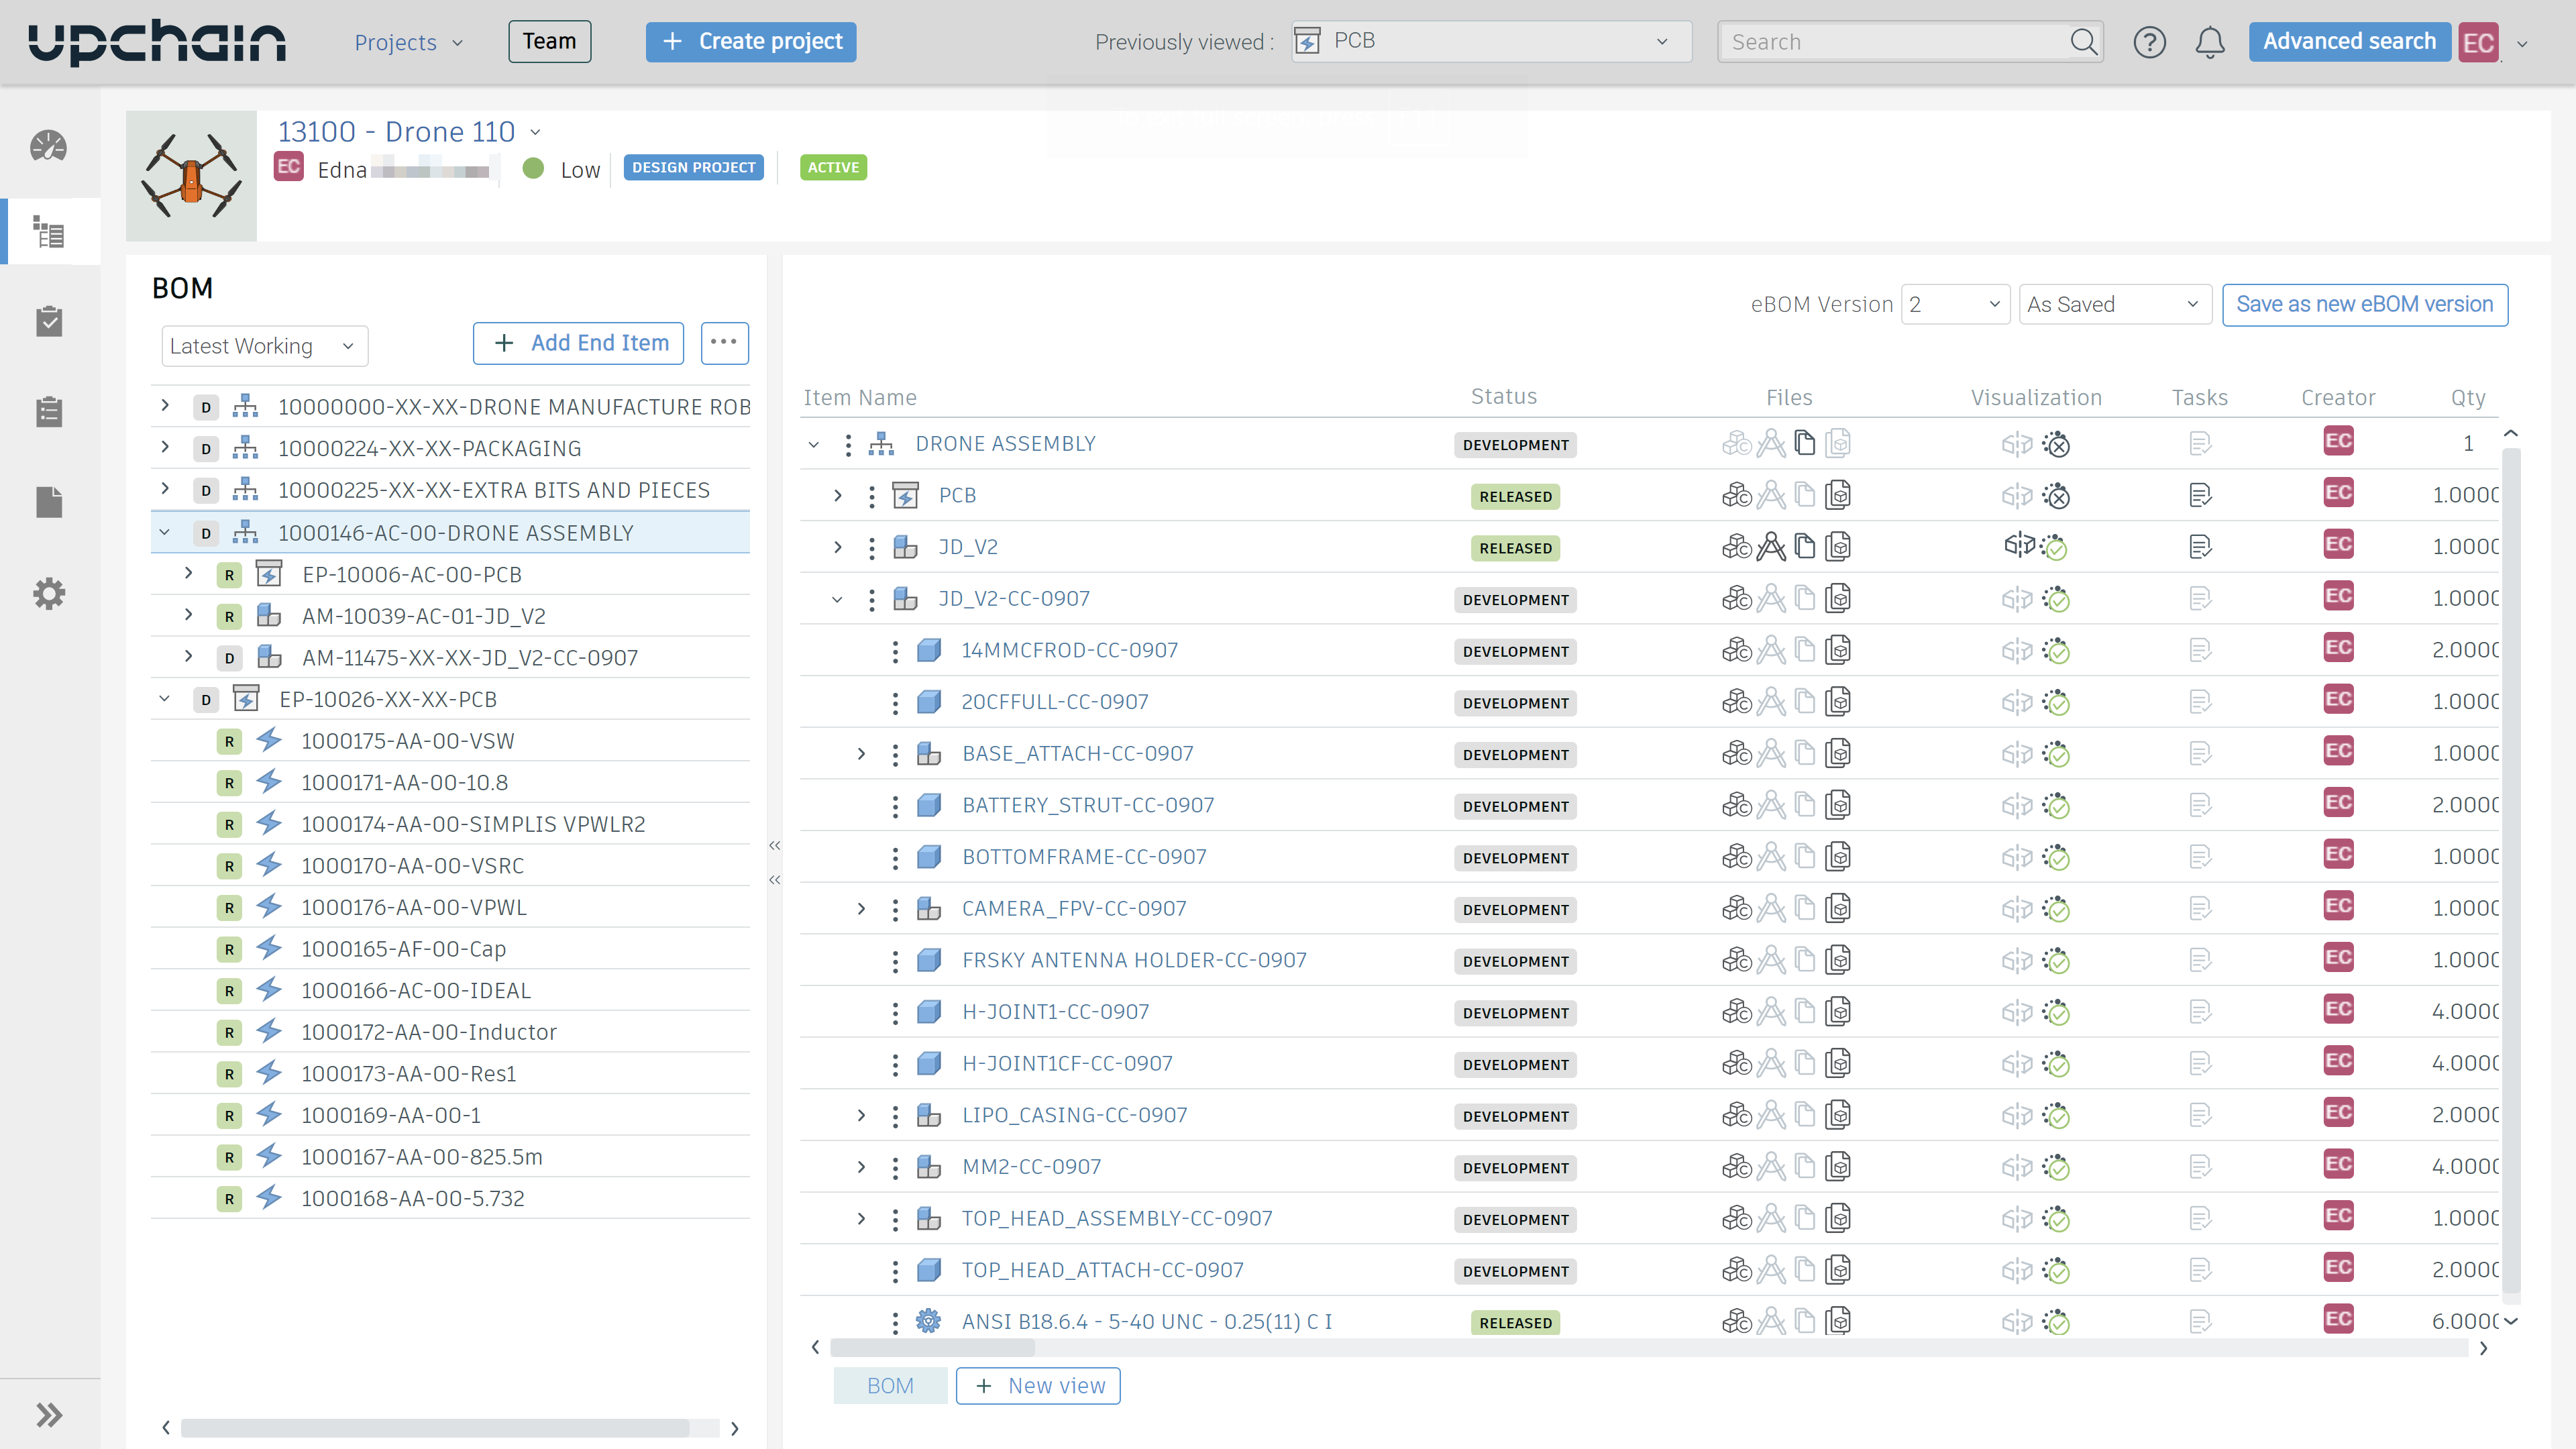Viewport: 2576px width, 1449px height.
Task: Click Add End Item button
Action: 579,343
